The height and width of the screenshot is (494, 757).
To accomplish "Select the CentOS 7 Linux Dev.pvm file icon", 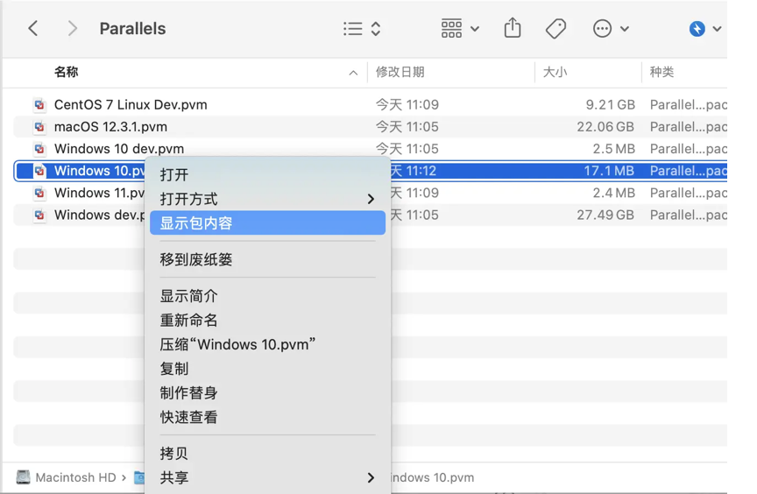I will 39,105.
